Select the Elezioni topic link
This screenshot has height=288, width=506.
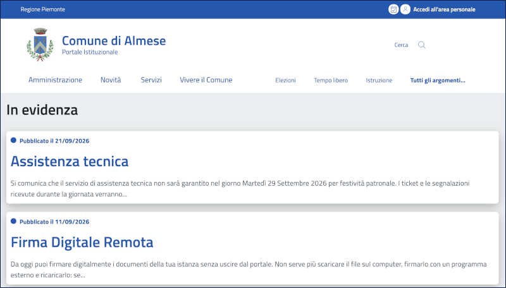coord(285,80)
